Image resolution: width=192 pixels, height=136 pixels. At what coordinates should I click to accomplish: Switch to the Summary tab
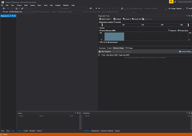(x=102, y=48)
